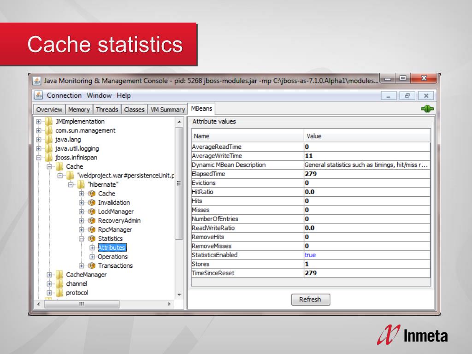
Task: Click the Java icon beside Connection menu
Action: 38,95
